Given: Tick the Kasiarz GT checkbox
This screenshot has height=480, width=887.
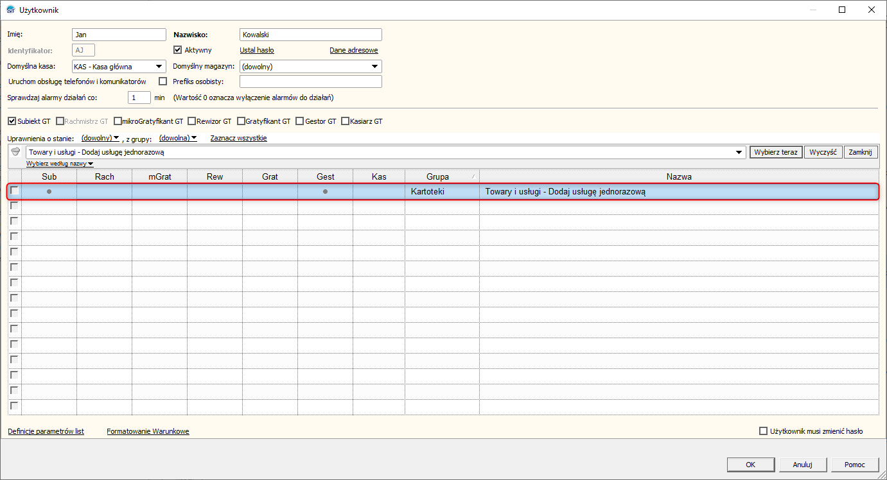Looking at the screenshot, I should (346, 121).
